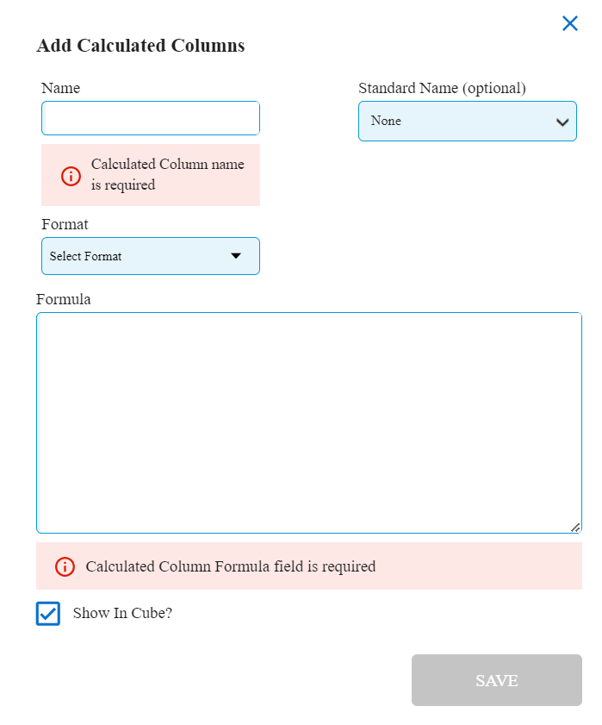Open the Select Format dropdown
This screenshot has width=602, height=725.
click(x=151, y=256)
